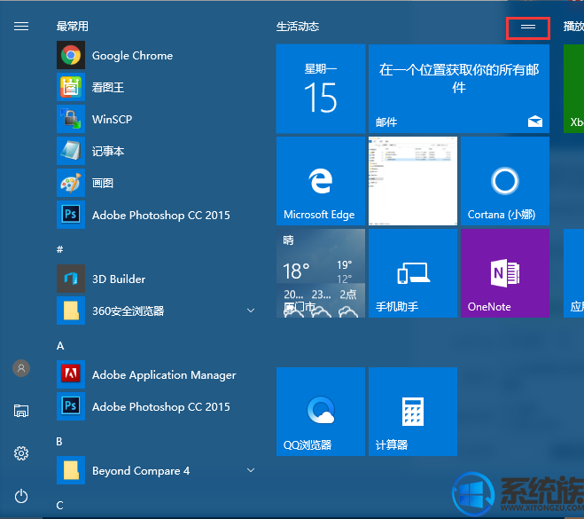Screen dimensions: 584x519
Task: Open the QQ浏览器 tile
Action: tap(321, 412)
